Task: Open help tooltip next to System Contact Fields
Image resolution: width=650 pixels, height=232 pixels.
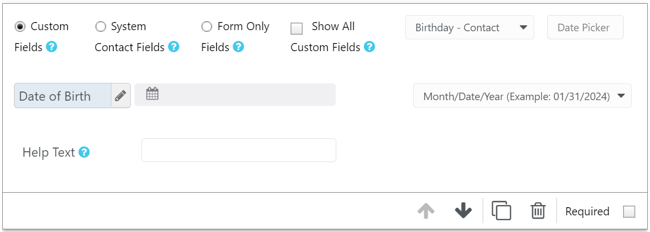Action: point(174,47)
